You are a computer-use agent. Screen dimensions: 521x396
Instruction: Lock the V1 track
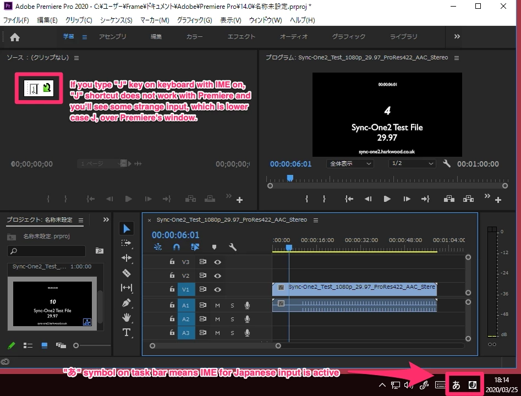[x=172, y=289]
